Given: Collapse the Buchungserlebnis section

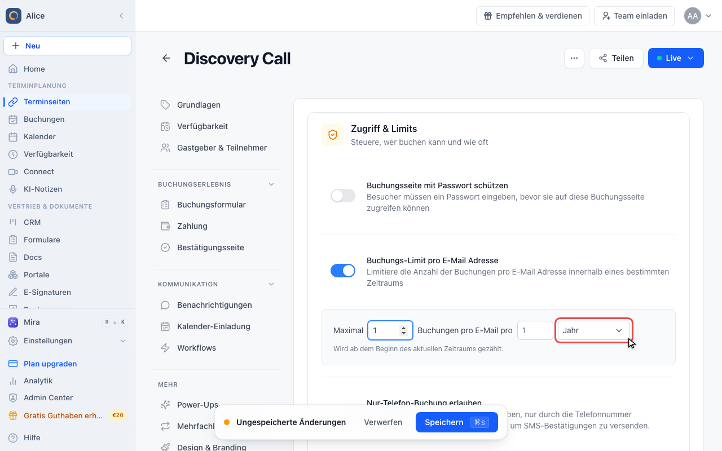Looking at the screenshot, I should pyautogui.click(x=271, y=184).
